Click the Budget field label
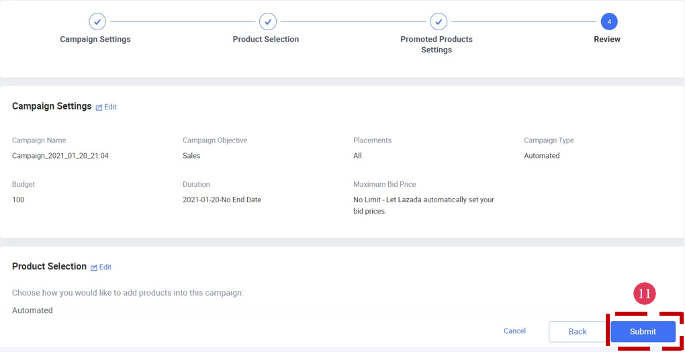The height and width of the screenshot is (352, 685). click(24, 184)
